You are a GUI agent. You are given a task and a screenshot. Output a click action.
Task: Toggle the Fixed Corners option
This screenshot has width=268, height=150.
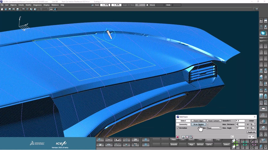(x=214, y=121)
